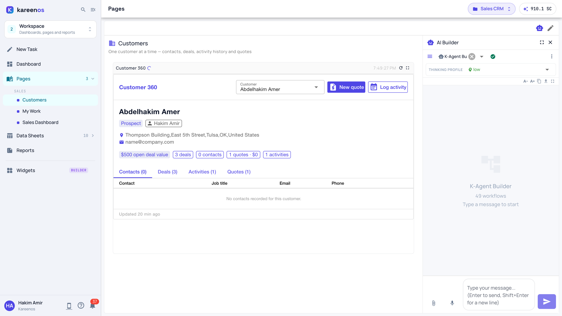Click the Customers page building icon
Viewport: 562px width, 316px height.
[112, 43]
